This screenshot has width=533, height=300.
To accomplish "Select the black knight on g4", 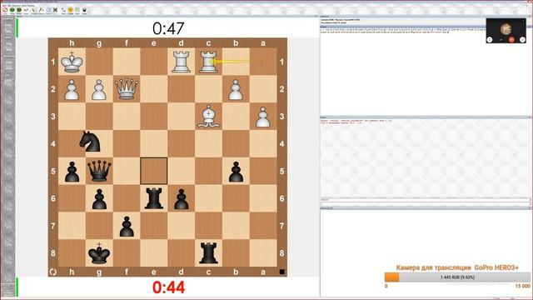I will [x=90, y=142].
